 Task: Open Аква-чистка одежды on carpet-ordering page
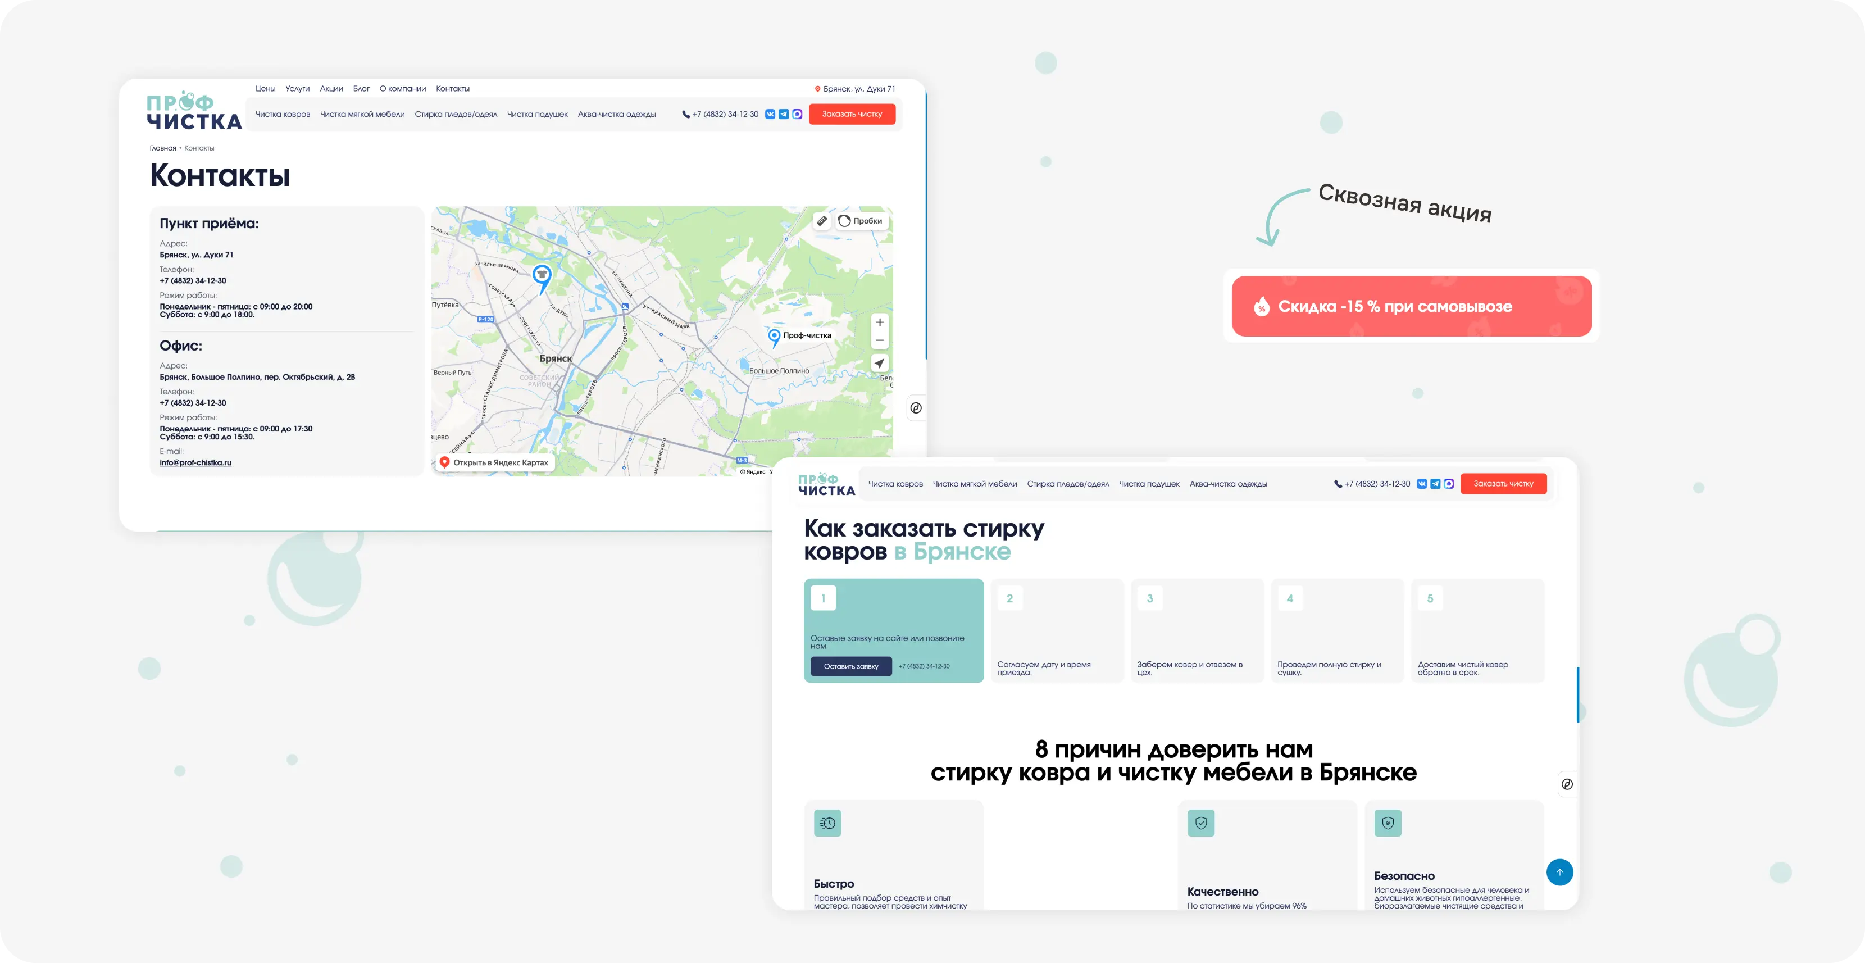pos(1229,484)
